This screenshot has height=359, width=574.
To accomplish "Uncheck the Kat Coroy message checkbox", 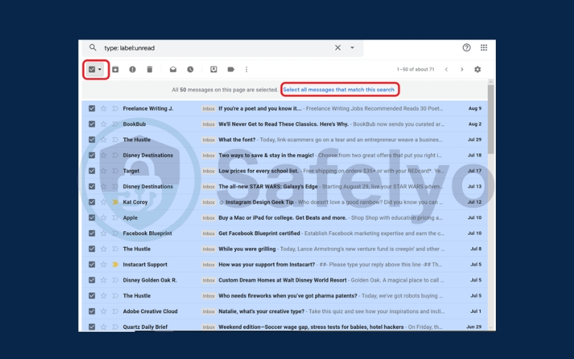I will click(92, 202).
